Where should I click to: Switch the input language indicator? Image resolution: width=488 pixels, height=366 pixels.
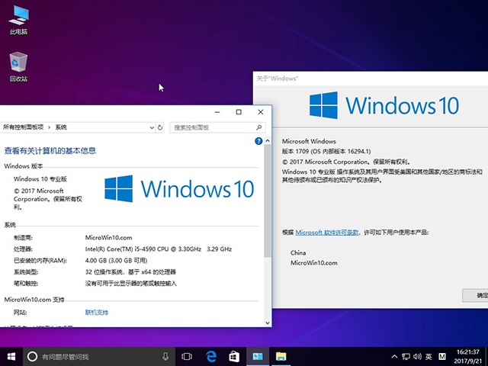[x=429, y=356]
